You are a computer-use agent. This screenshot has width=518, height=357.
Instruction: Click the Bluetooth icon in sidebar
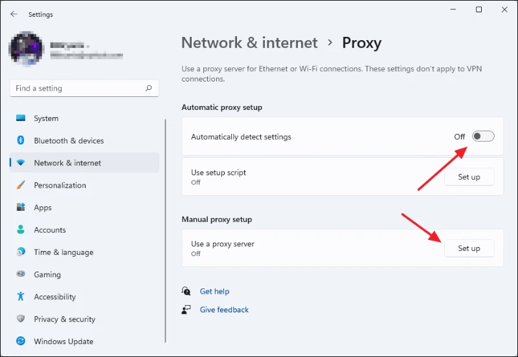pos(21,140)
